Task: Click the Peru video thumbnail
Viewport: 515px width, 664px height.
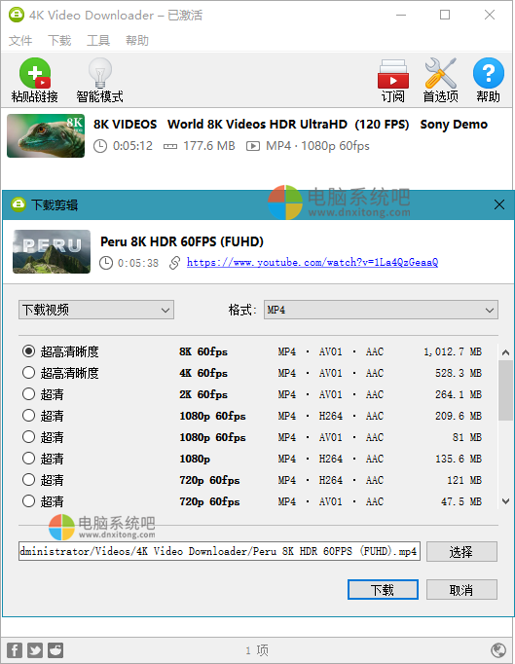Action: (52, 251)
